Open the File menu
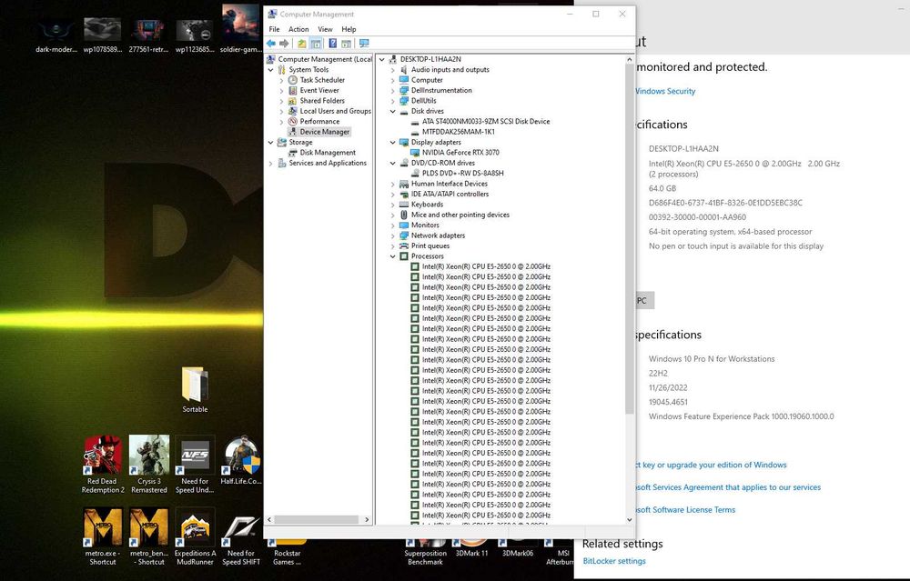The width and height of the screenshot is (910, 581). tap(274, 29)
